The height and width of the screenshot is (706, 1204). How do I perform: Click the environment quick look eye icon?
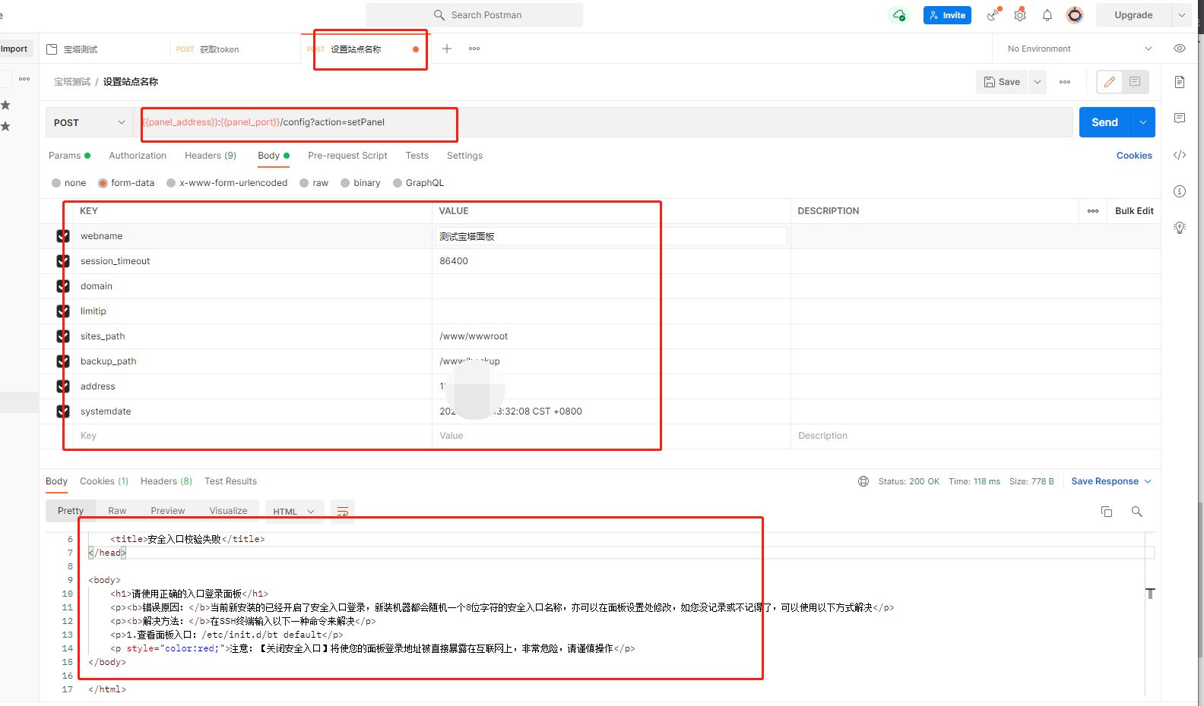[x=1180, y=49]
